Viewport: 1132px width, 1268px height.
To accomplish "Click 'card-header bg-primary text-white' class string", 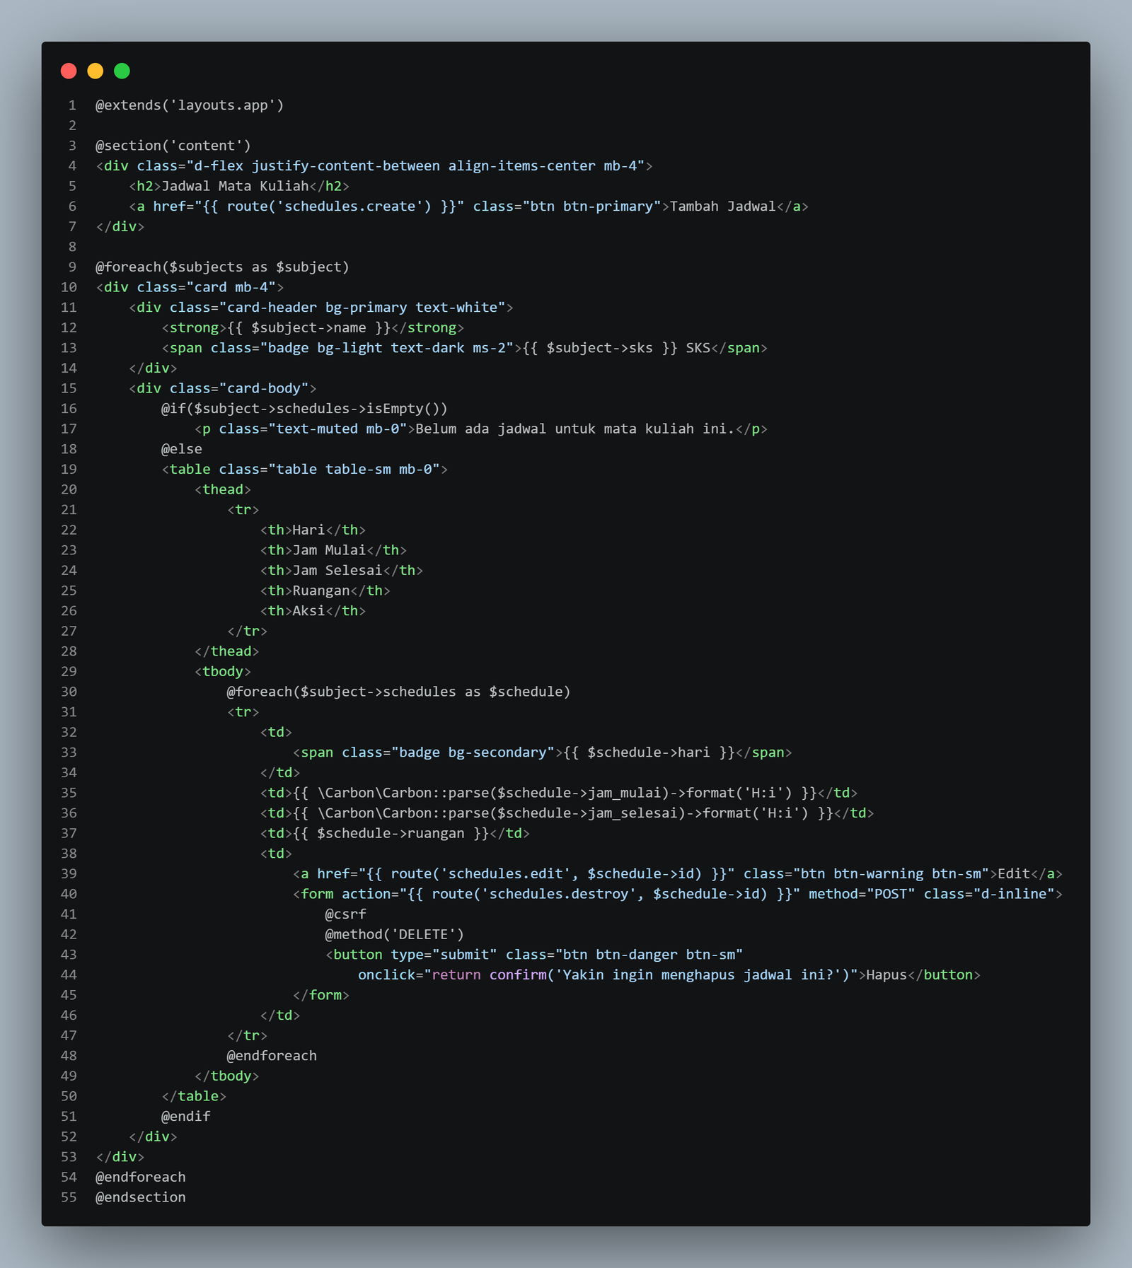I will [x=362, y=308].
